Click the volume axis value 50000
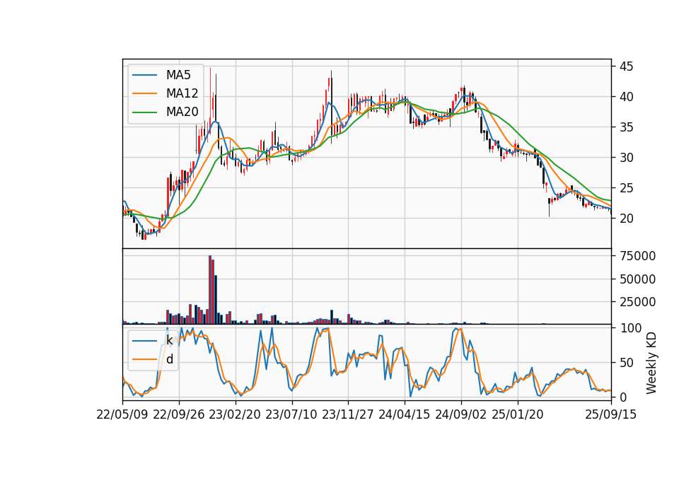 (637, 279)
